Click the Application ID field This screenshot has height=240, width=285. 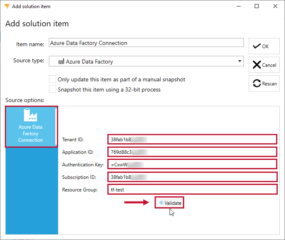pyautogui.click(x=192, y=152)
